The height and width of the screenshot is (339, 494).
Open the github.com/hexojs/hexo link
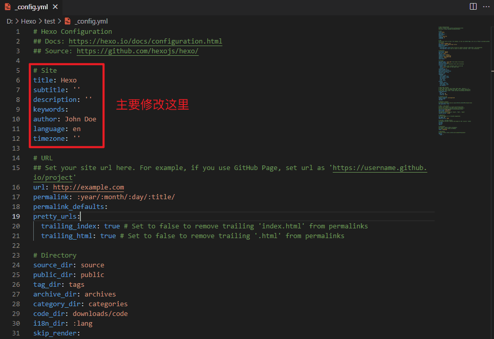coord(137,51)
